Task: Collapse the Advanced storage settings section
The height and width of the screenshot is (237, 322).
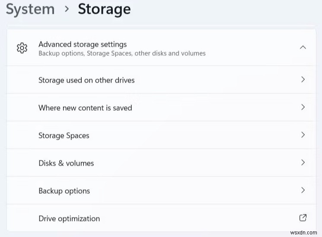Action: coord(303,48)
